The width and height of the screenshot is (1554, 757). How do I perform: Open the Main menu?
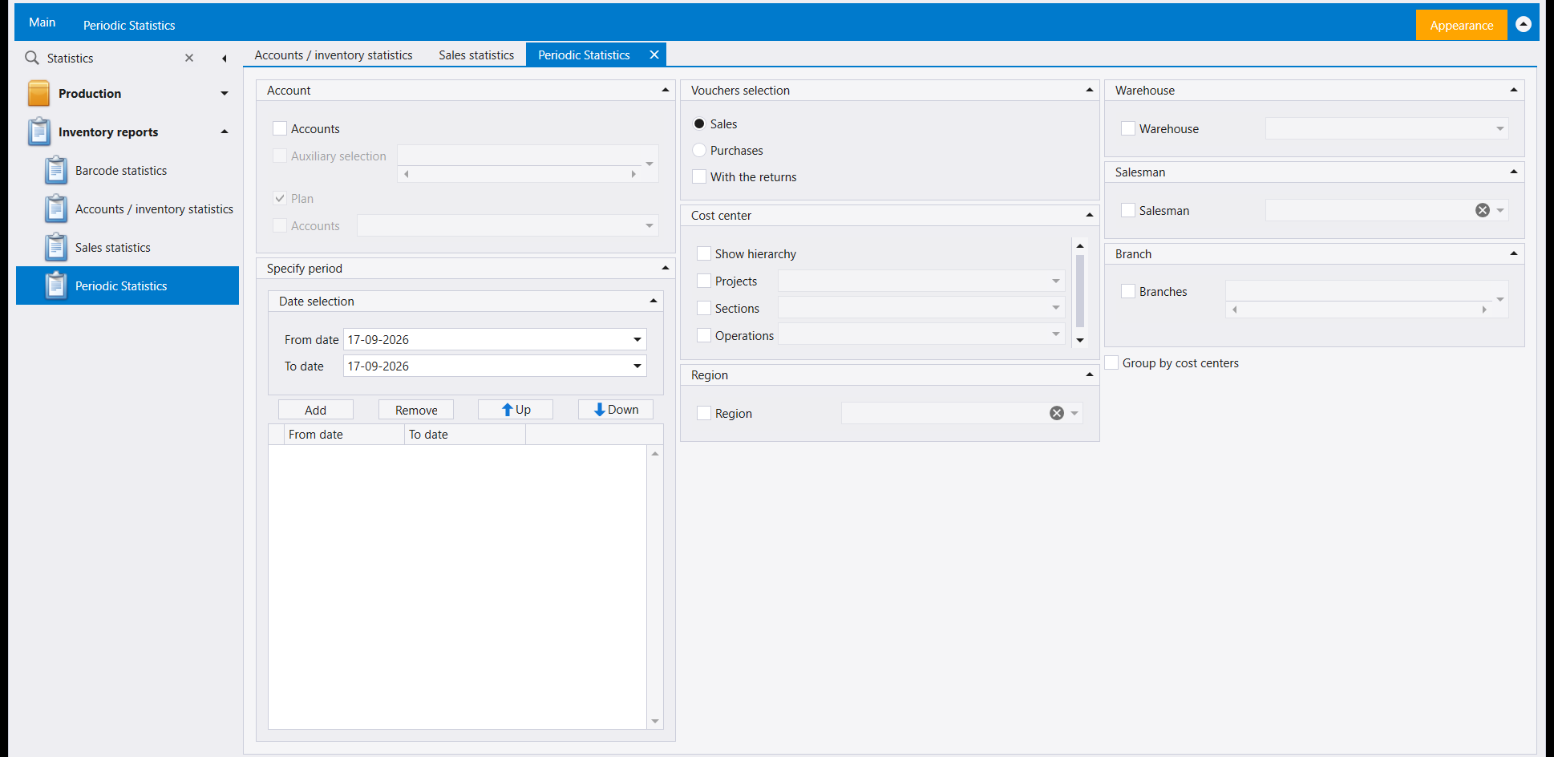[x=42, y=22]
